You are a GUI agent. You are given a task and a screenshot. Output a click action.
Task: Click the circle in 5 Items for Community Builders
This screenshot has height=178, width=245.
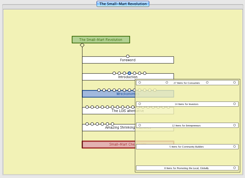pos(234,147)
